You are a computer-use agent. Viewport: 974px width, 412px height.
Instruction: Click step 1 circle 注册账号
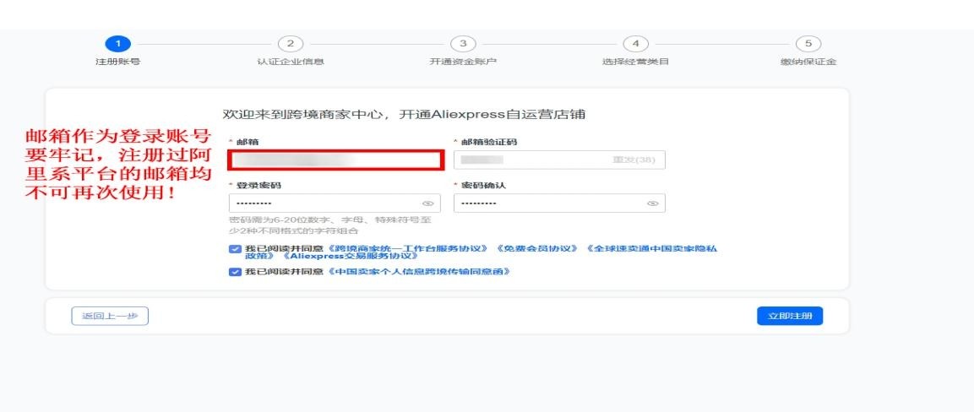117,44
